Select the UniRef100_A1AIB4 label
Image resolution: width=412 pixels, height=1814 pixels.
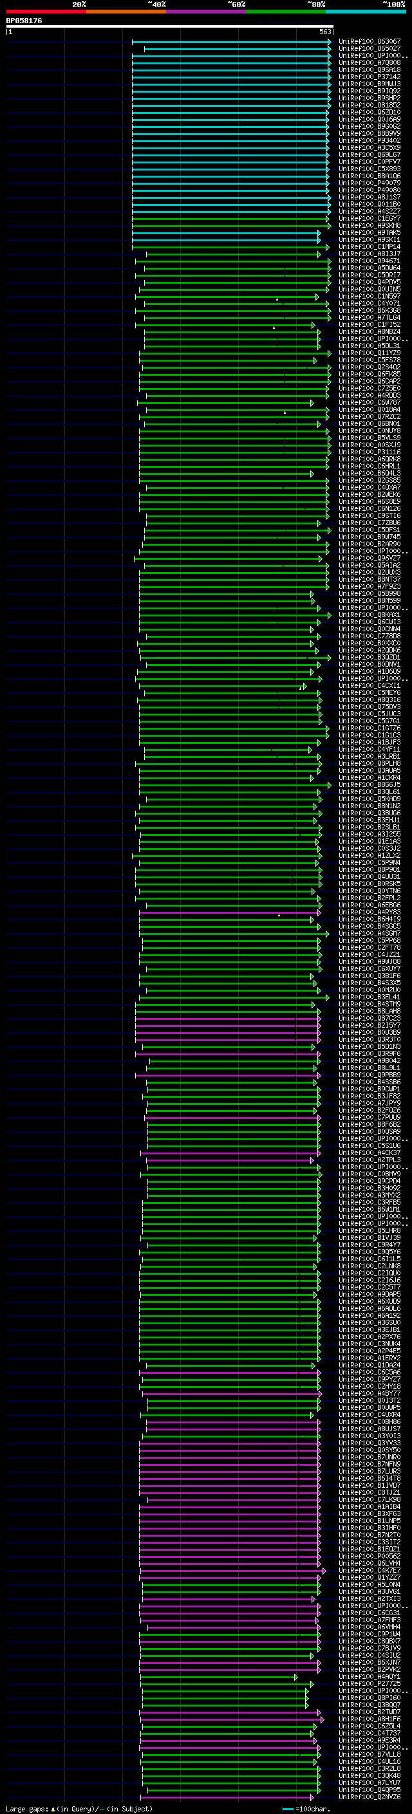click(370, 1506)
